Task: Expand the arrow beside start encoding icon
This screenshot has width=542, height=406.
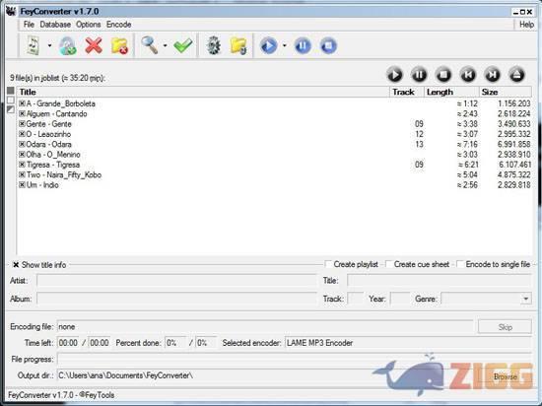Action: [285, 45]
